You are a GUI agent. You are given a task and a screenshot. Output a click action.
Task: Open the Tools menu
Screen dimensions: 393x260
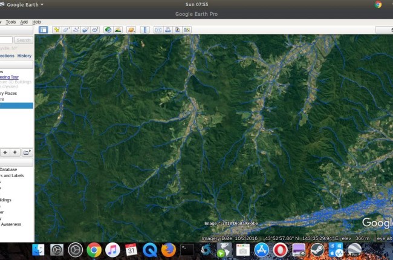[11, 22]
